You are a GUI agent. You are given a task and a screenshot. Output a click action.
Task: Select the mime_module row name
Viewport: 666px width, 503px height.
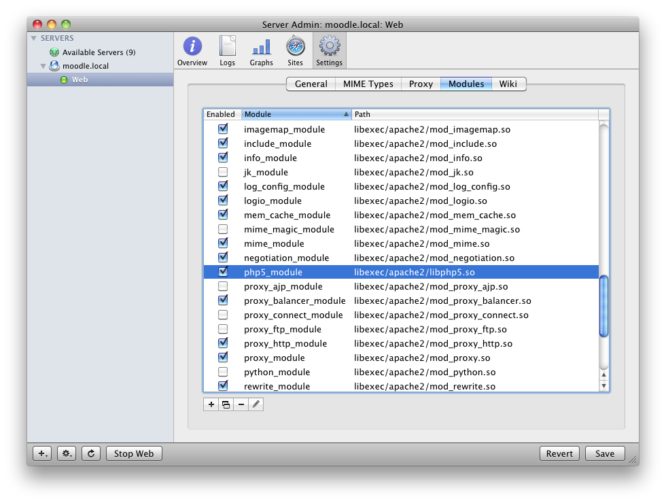tap(274, 243)
